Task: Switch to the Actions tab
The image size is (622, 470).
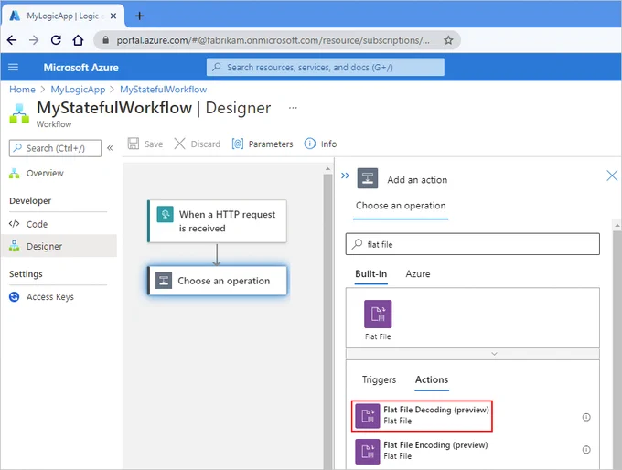Action: tap(432, 380)
